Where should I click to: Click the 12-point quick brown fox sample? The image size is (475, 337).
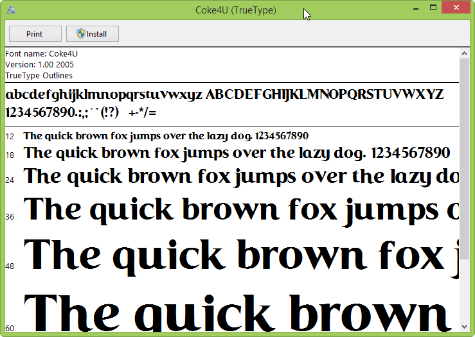click(166, 136)
